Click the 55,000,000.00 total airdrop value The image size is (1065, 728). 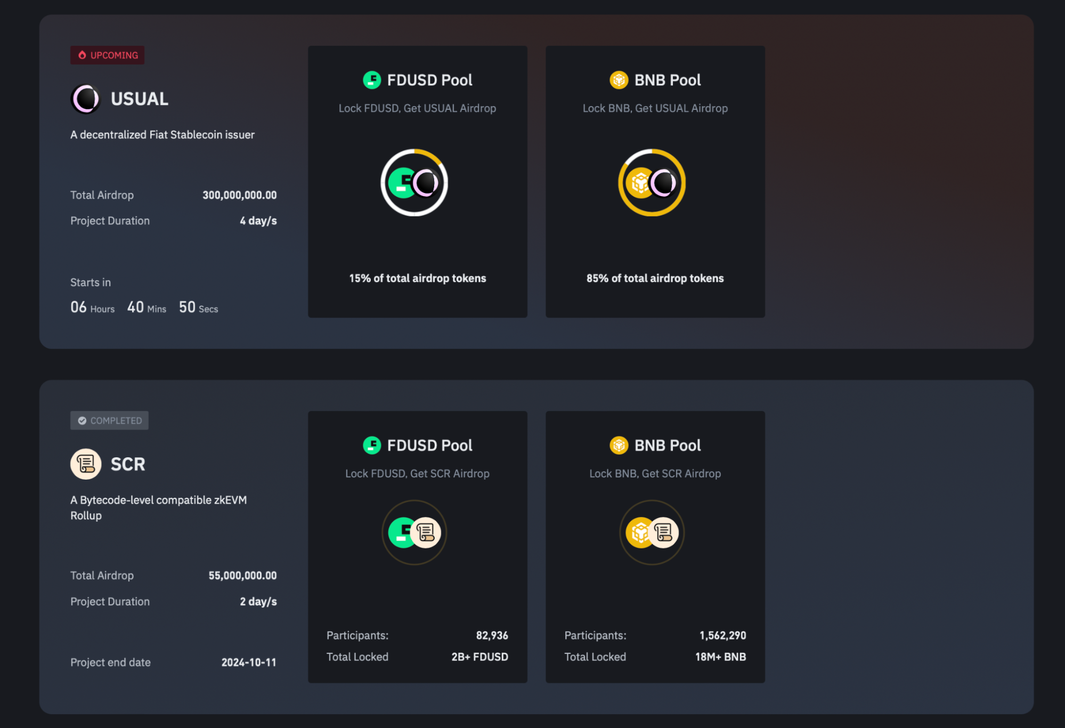point(243,576)
